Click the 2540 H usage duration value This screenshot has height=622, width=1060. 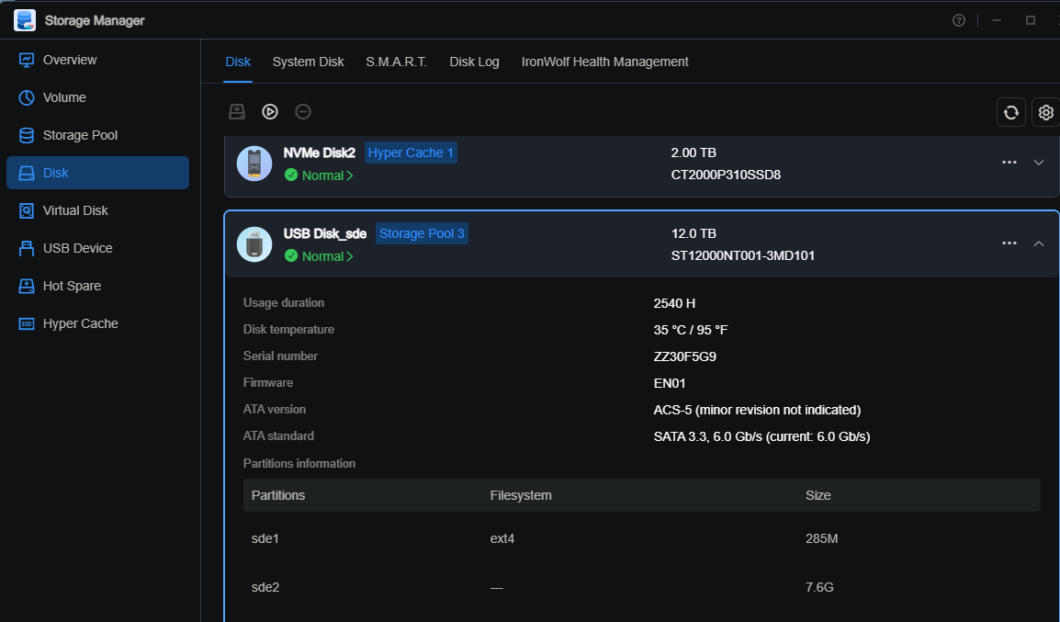click(674, 303)
